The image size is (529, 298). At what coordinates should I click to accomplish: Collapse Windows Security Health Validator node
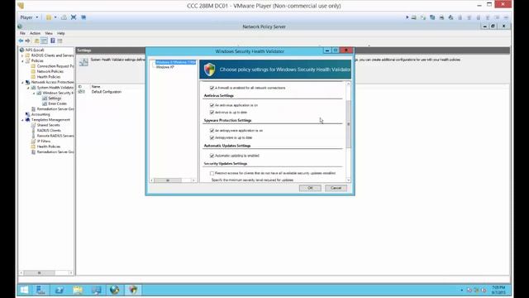[34, 93]
